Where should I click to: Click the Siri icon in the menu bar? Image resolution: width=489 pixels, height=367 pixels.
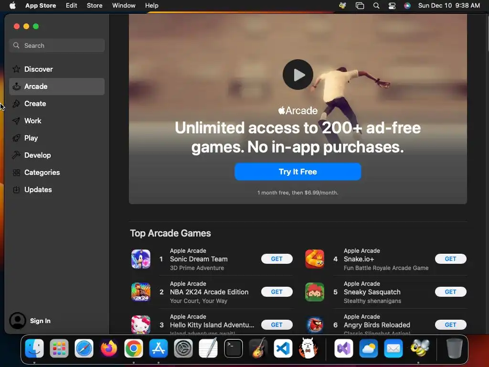pos(407,6)
